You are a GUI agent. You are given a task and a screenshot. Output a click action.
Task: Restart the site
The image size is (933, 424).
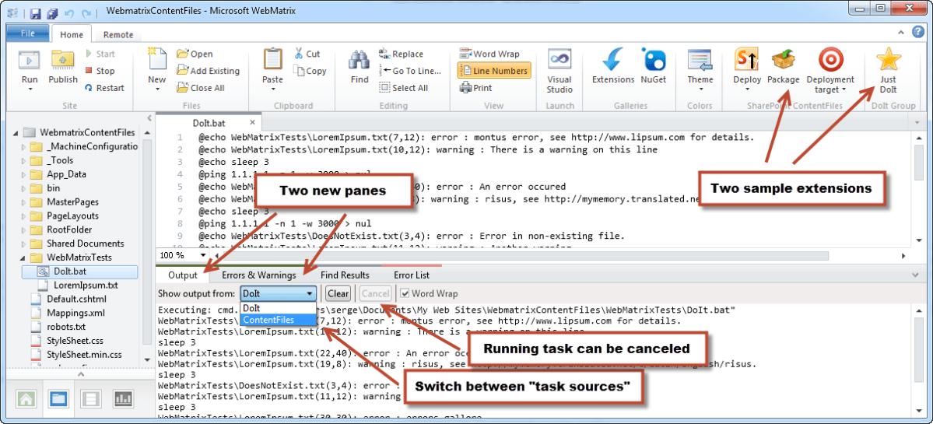[x=104, y=87]
